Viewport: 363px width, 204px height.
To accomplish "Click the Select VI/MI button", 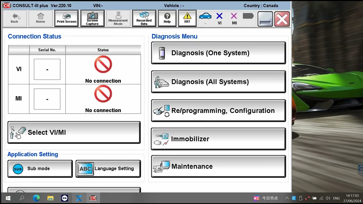I will [74, 132].
